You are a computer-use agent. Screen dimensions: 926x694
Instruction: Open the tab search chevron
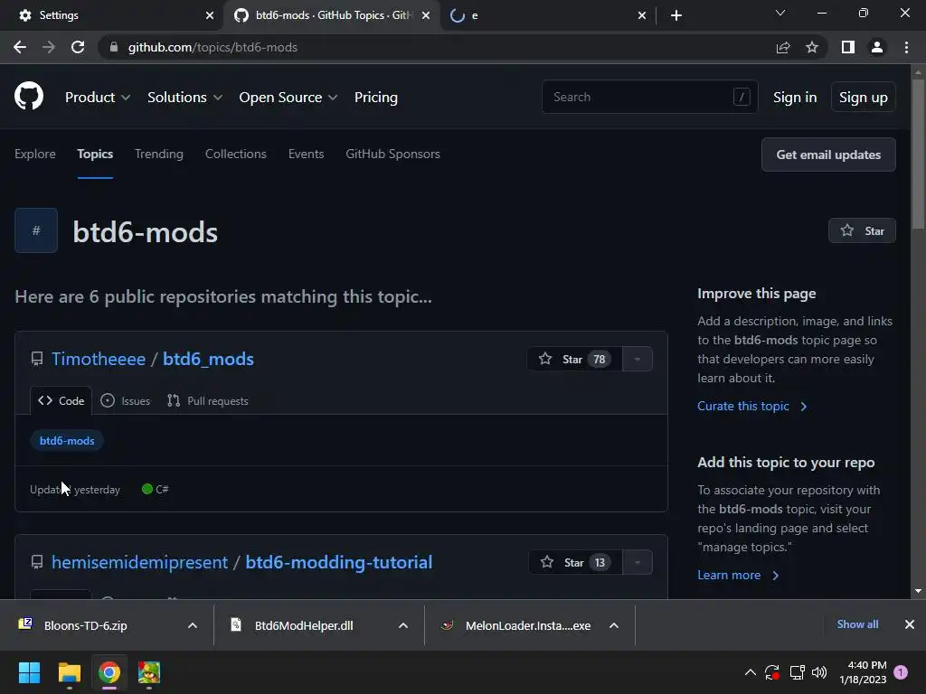(780, 13)
